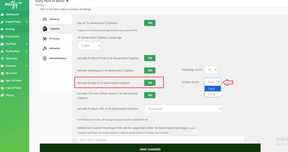Open Promotions via its sidebar icon

tap(3, 37)
